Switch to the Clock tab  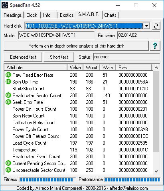(x=32, y=15)
